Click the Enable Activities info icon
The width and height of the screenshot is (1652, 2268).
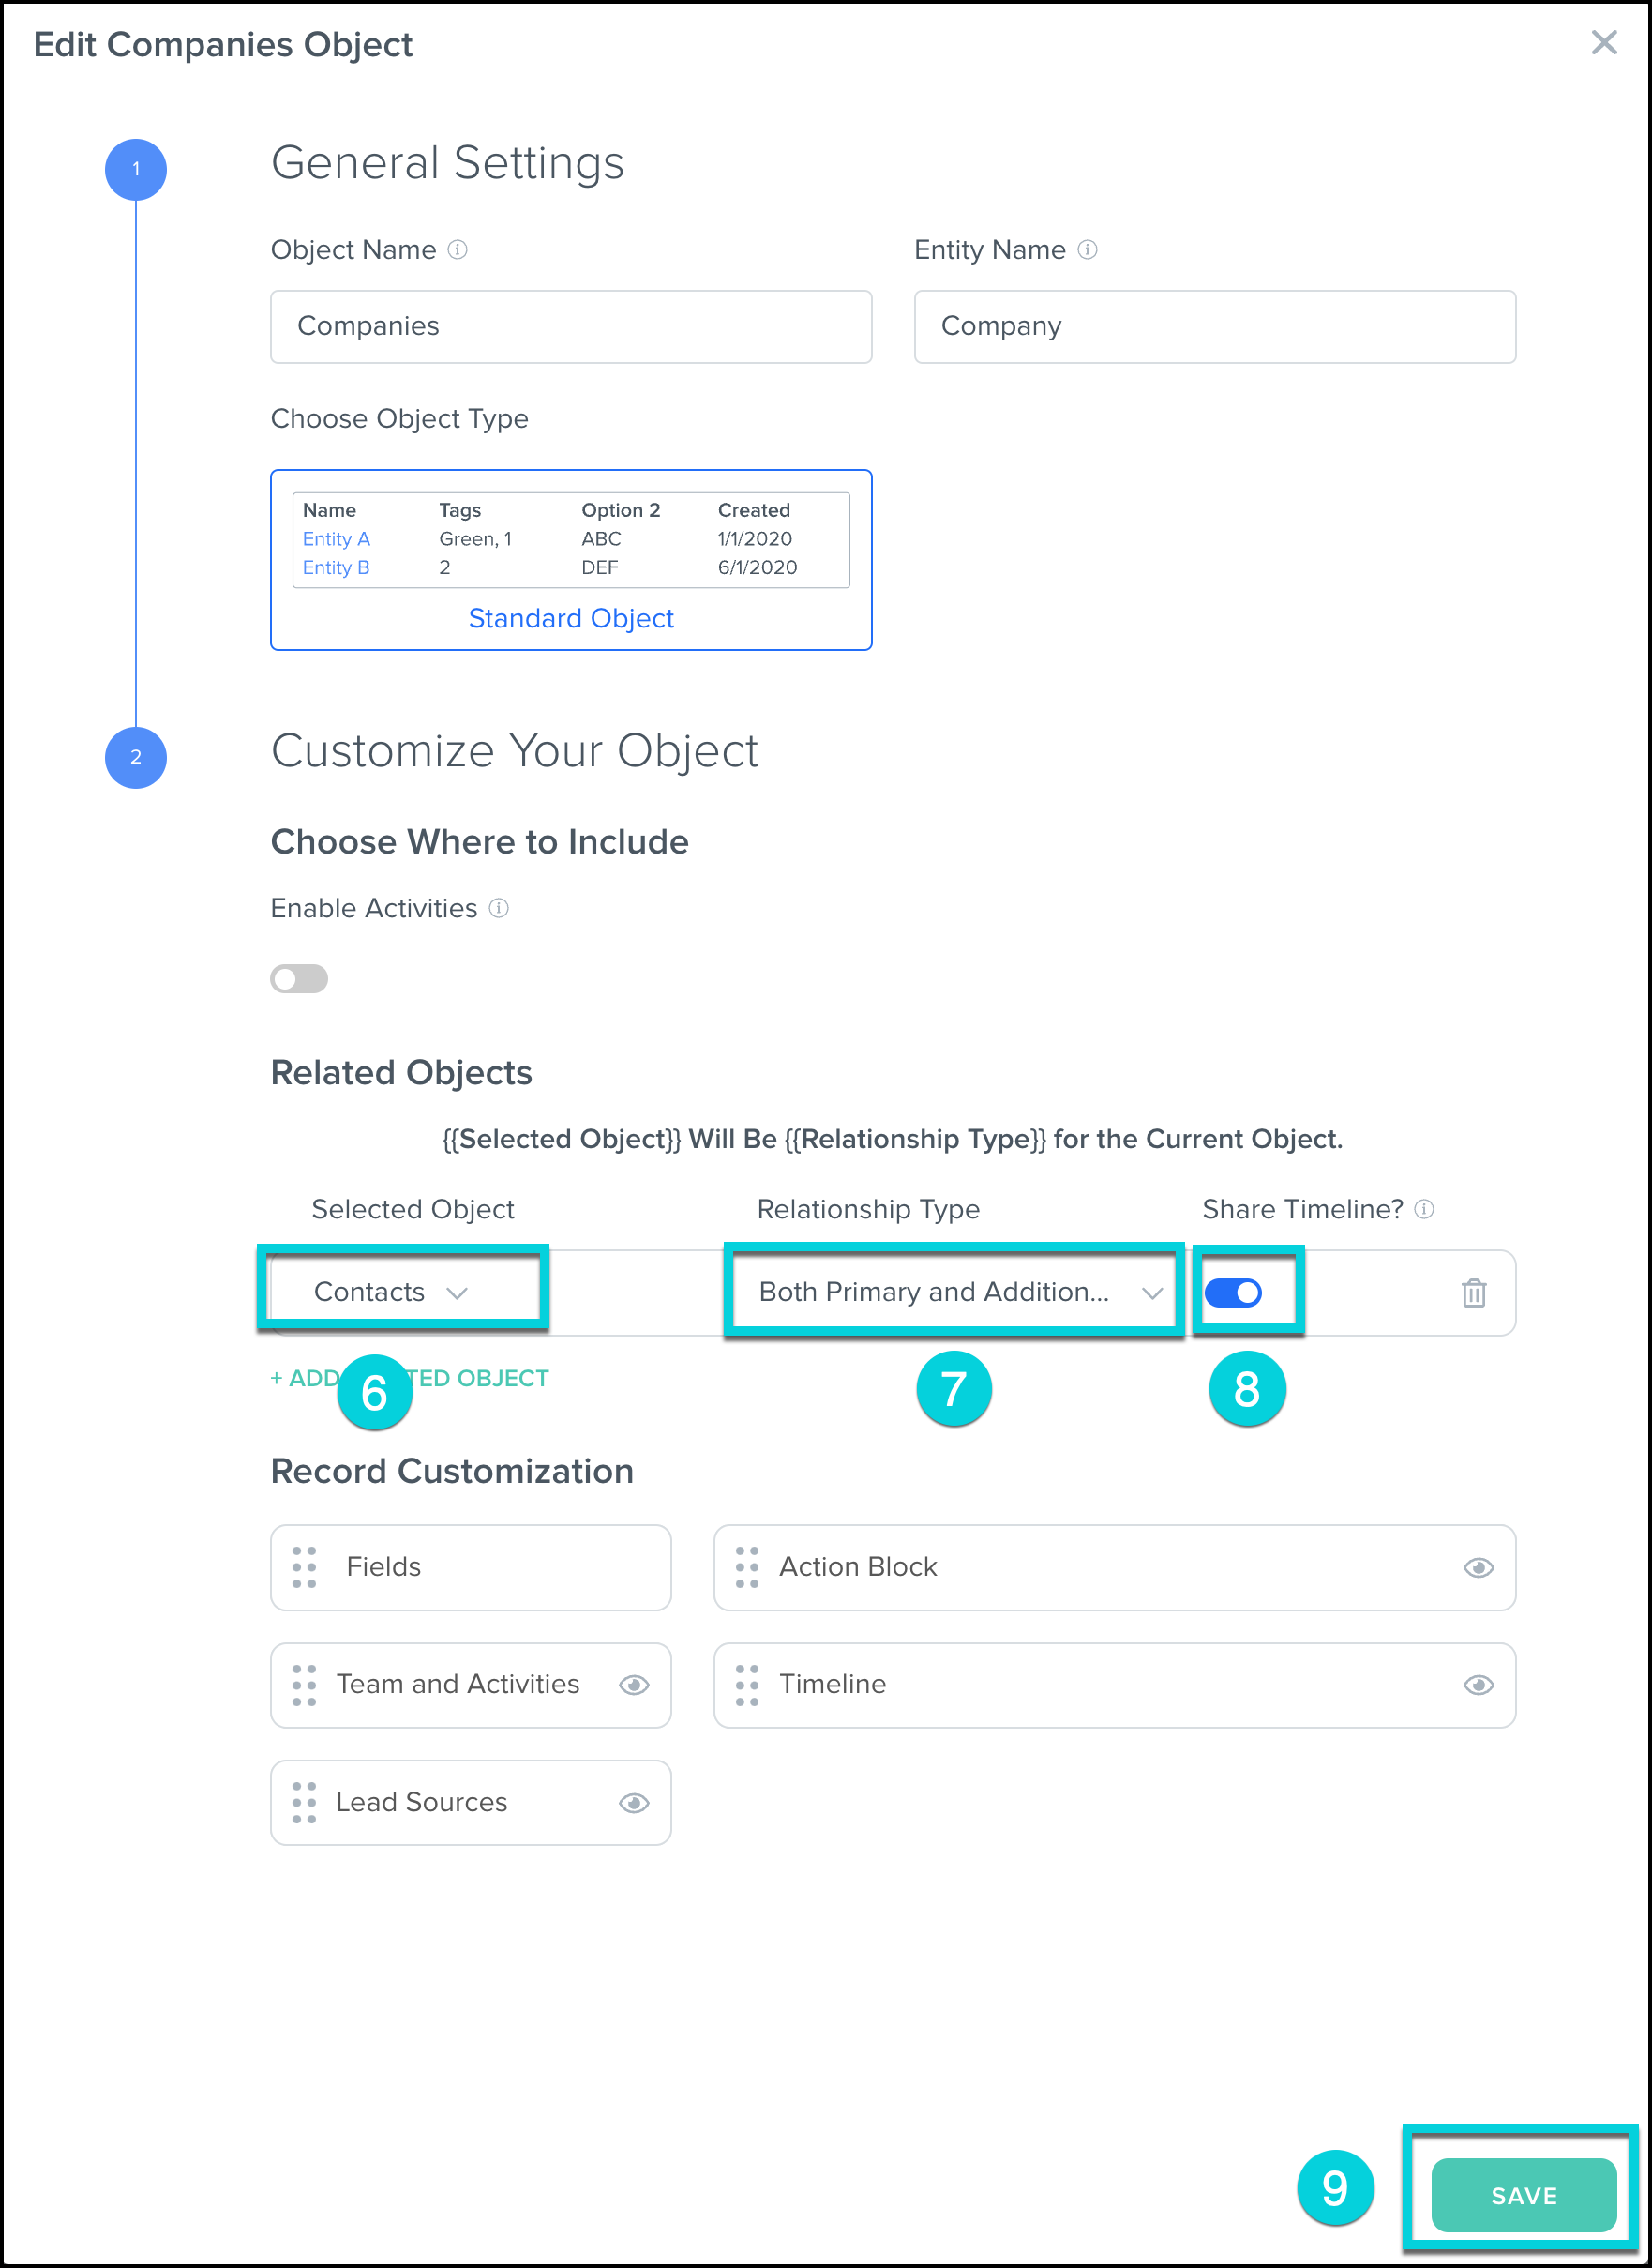click(x=499, y=908)
